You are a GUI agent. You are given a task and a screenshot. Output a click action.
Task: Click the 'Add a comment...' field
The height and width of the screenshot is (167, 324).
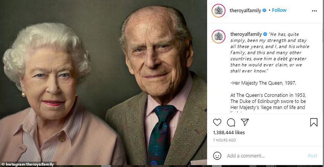[x=263, y=156]
